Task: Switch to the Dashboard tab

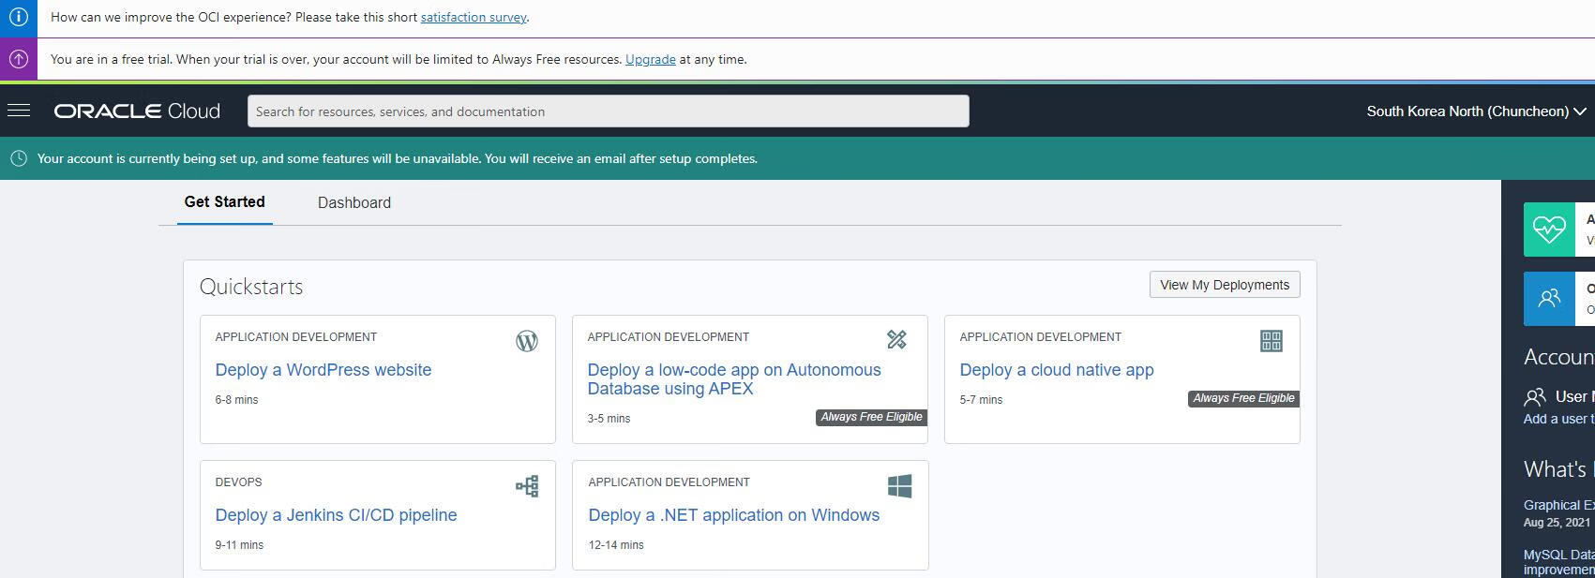Action: pyautogui.click(x=354, y=202)
